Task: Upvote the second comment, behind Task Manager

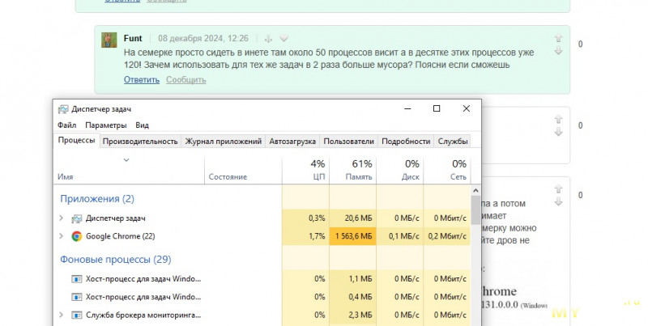Action: click(x=558, y=119)
